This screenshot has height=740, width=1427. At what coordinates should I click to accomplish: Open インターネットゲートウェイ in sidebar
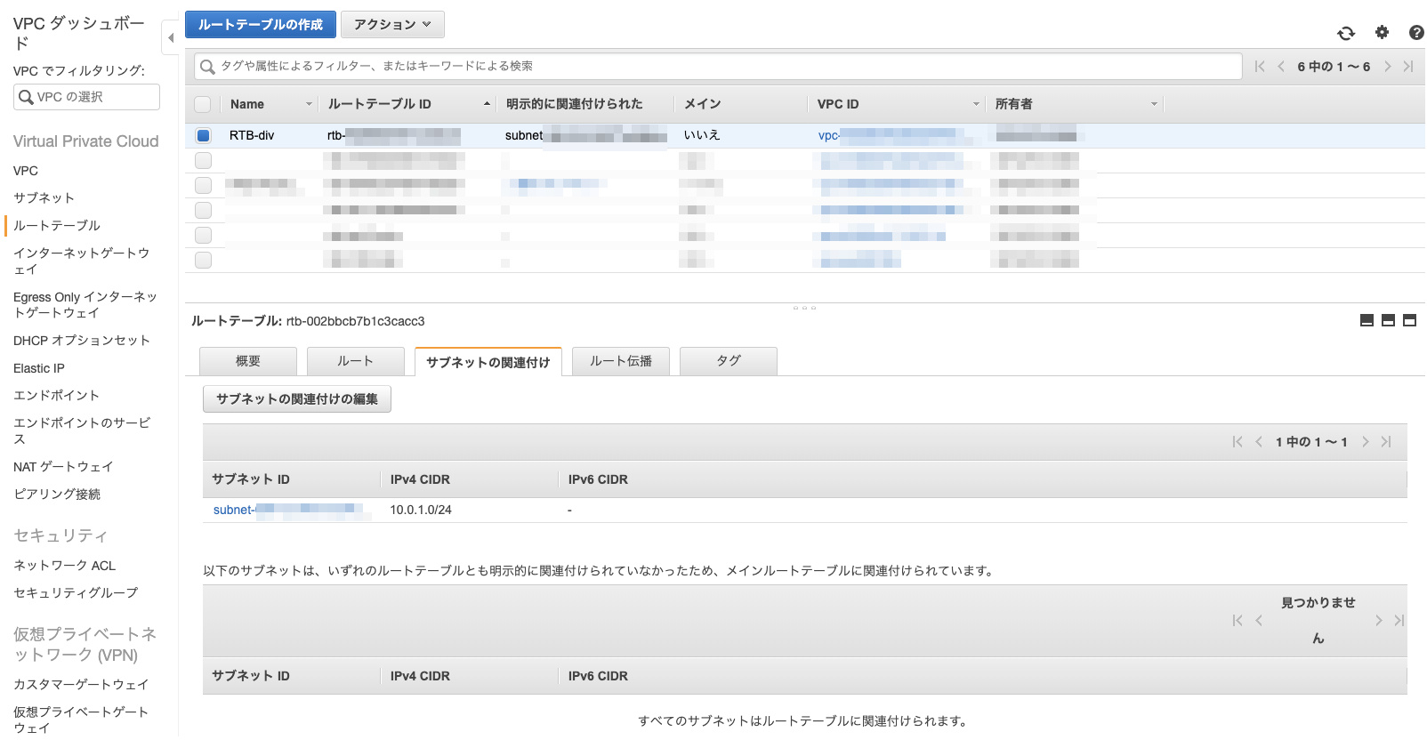click(x=81, y=261)
